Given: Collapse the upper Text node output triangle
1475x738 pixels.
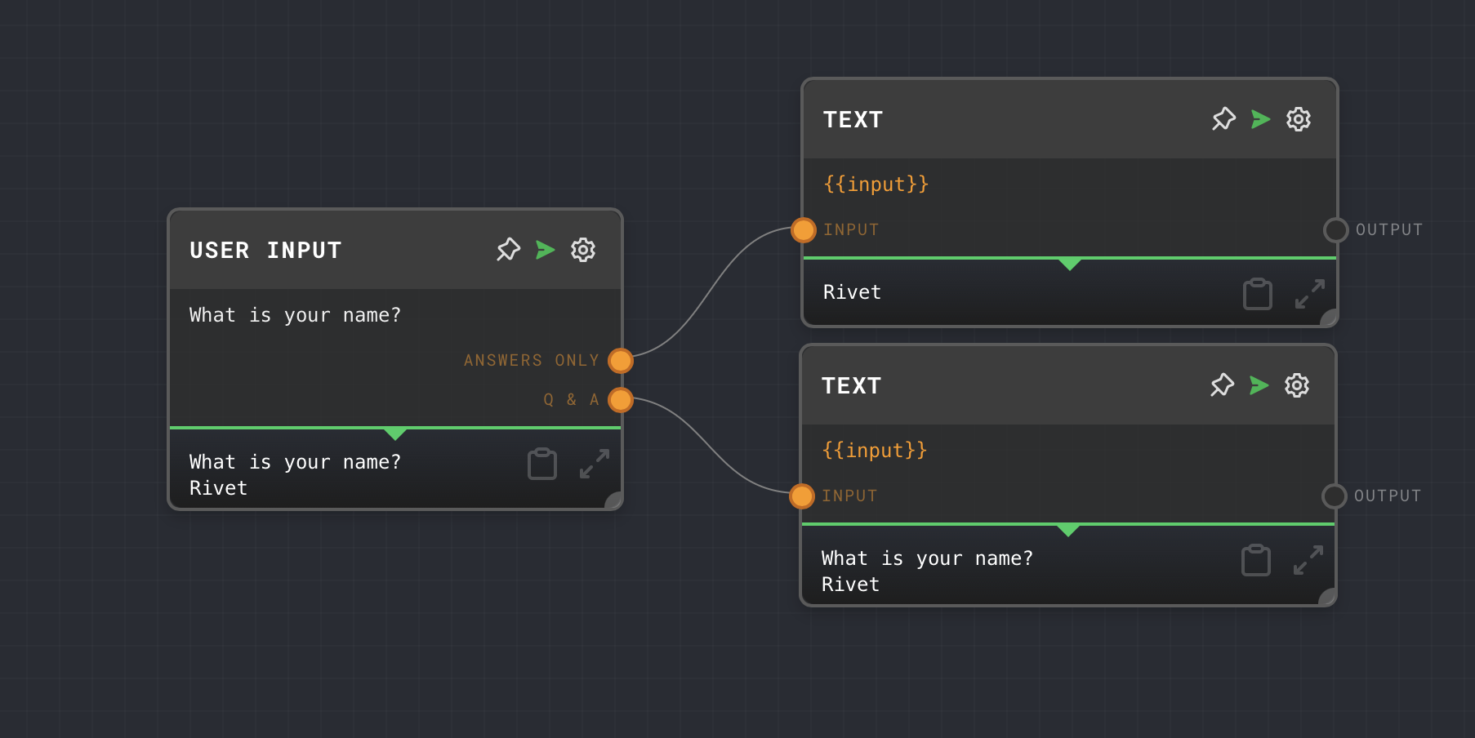Looking at the screenshot, I should 1070,264.
